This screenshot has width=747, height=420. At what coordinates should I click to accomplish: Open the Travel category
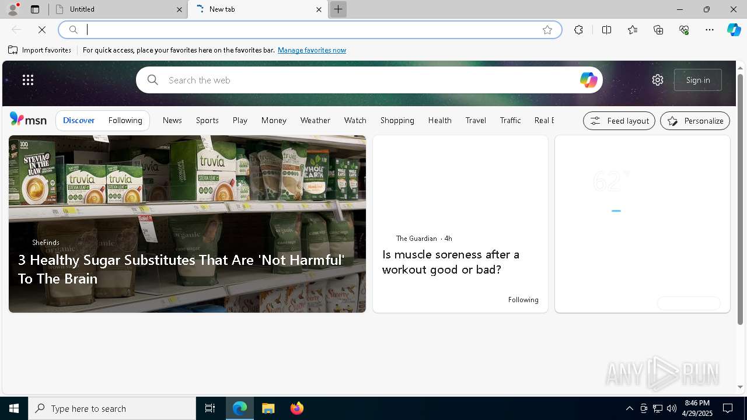tap(476, 120)
